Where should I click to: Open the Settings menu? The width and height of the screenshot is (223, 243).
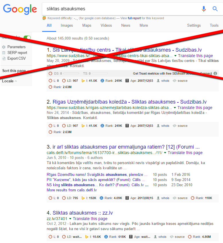194,26
